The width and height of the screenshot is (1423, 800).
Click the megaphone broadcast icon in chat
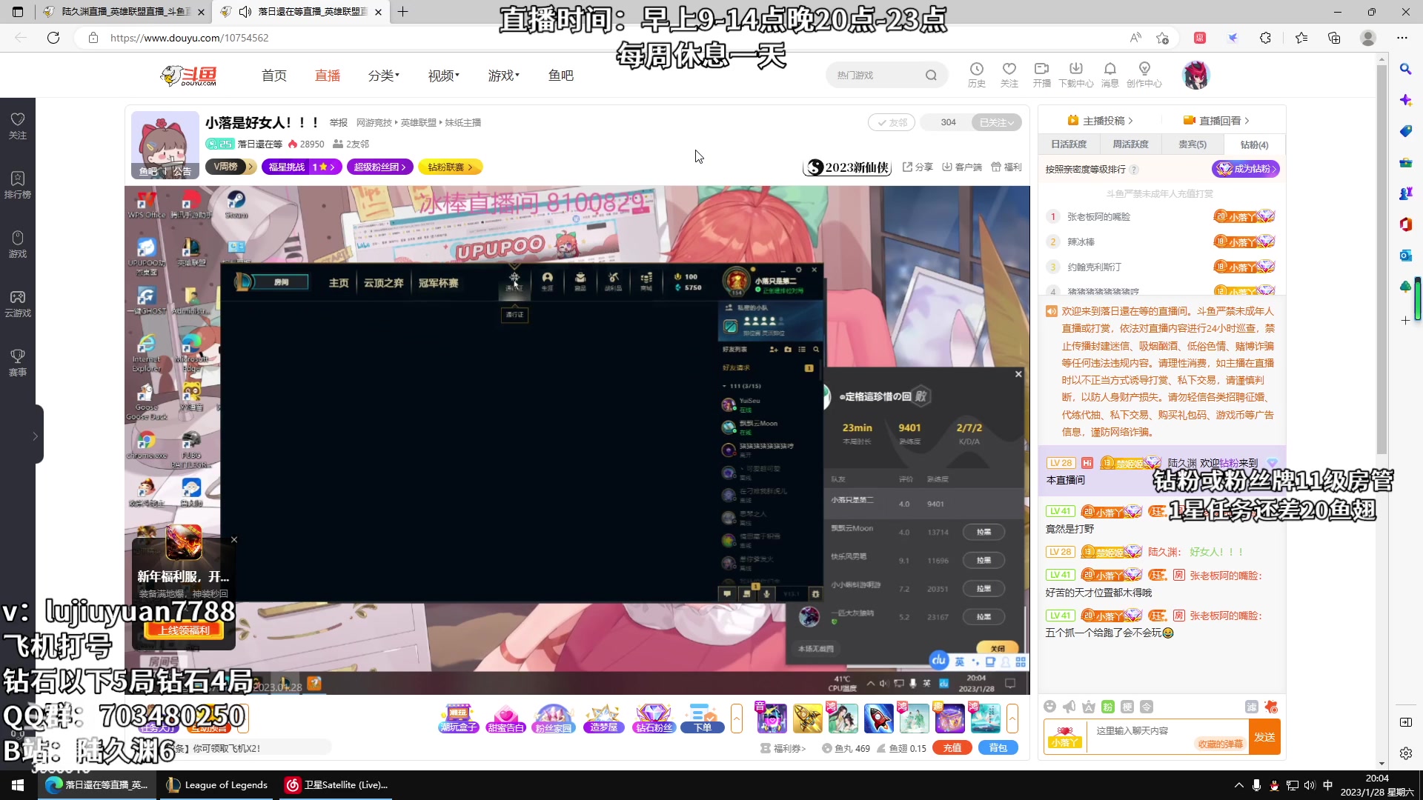(1069, 707)
